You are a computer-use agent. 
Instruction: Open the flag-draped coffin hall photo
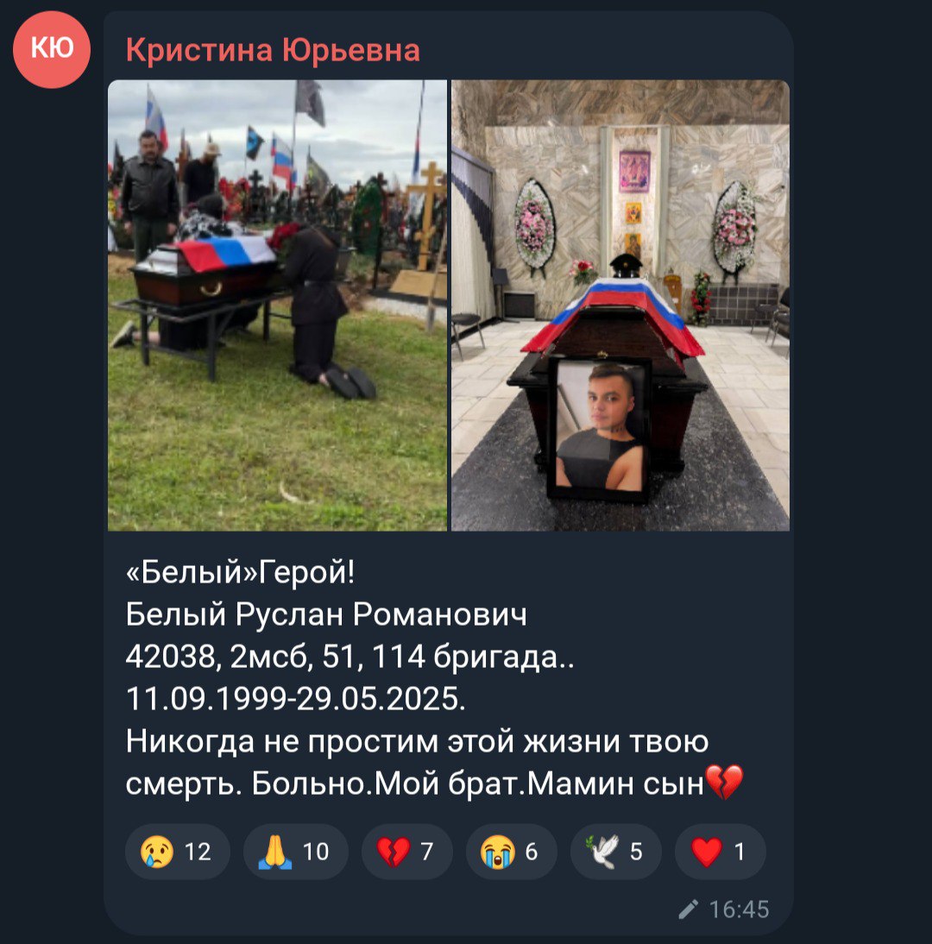pos(620,305)
